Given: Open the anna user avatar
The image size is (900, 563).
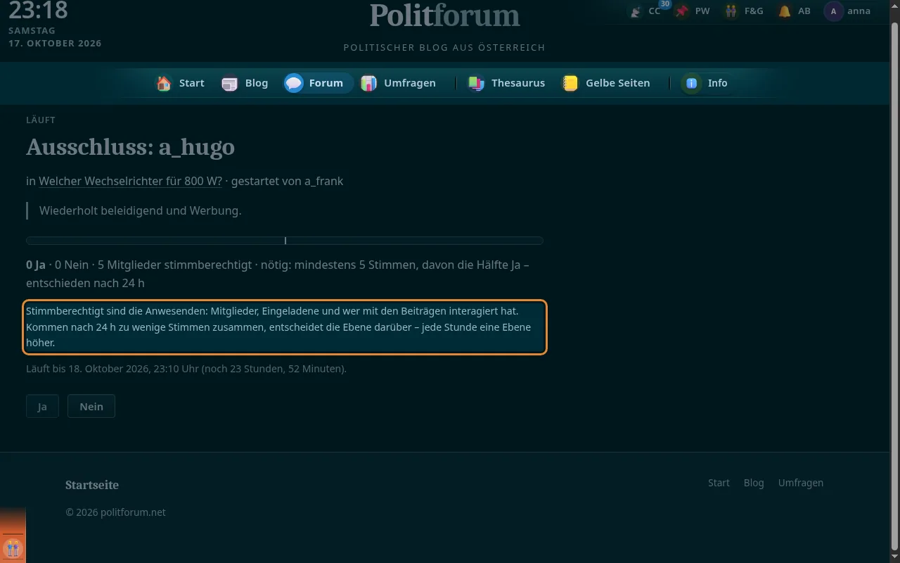Looking at the screenshot, I should tap(834, 11).
